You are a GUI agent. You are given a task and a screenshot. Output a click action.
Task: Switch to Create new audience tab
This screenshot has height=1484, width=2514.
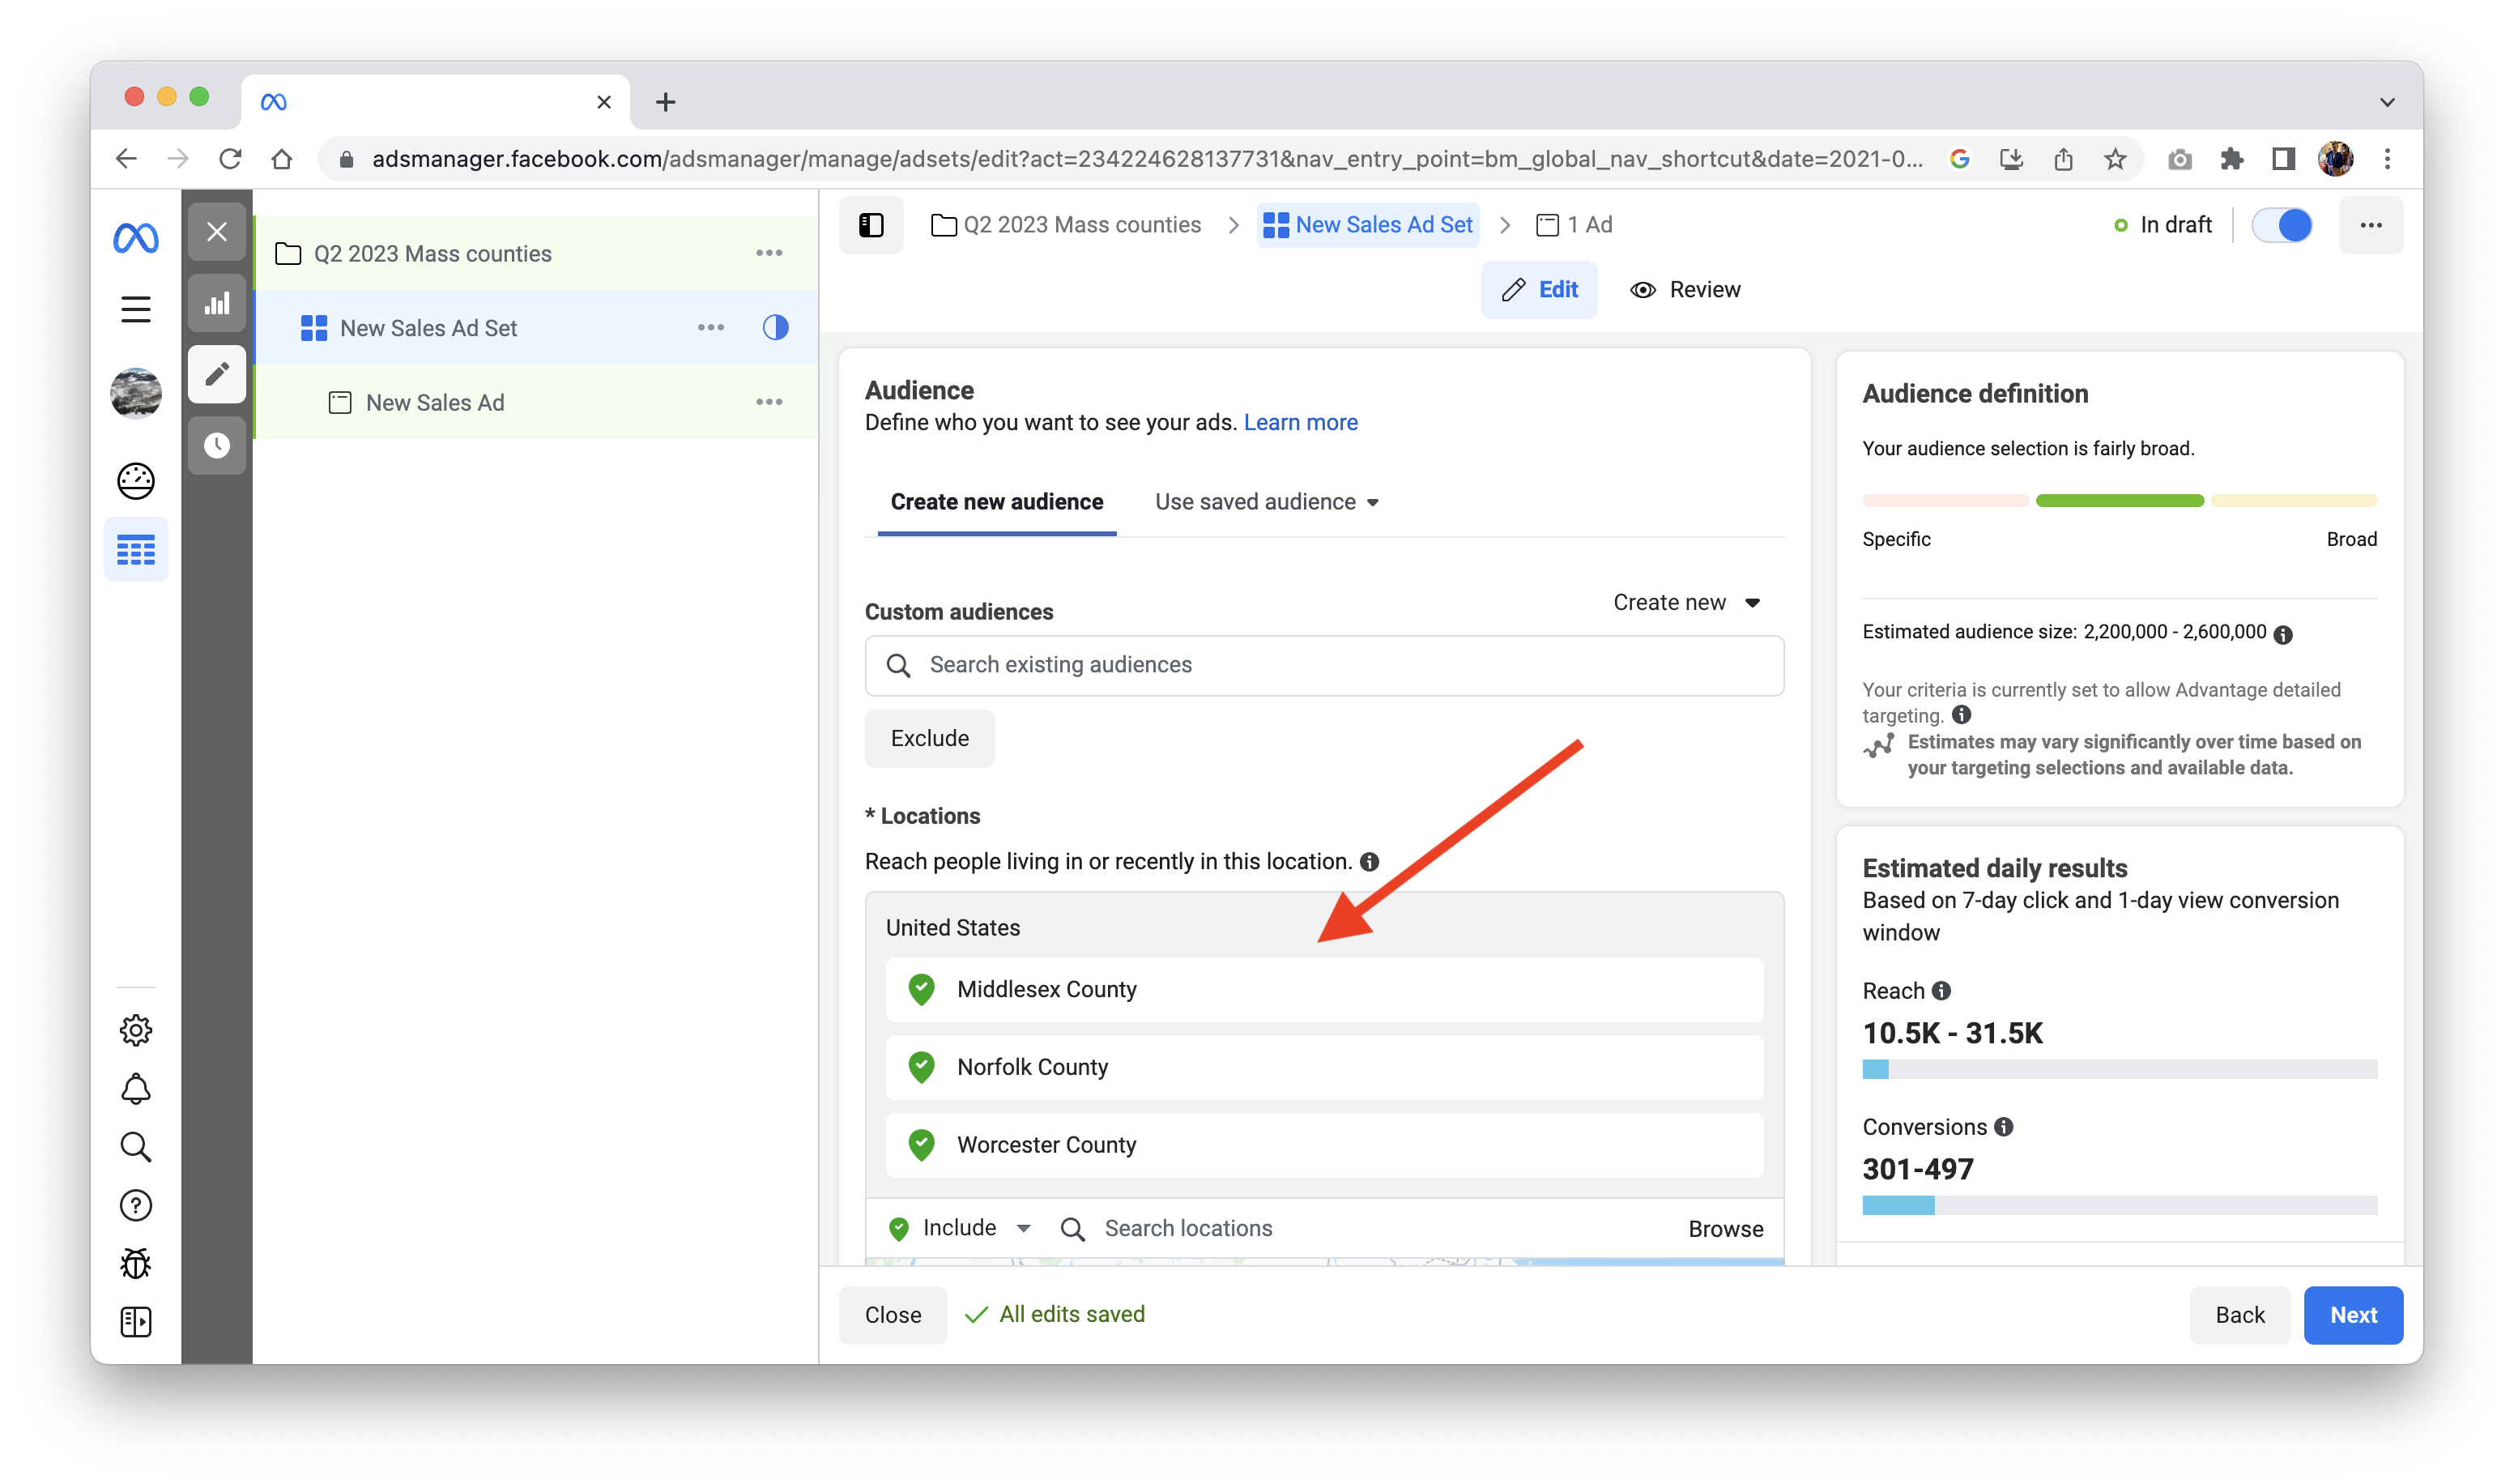(996, 502)
